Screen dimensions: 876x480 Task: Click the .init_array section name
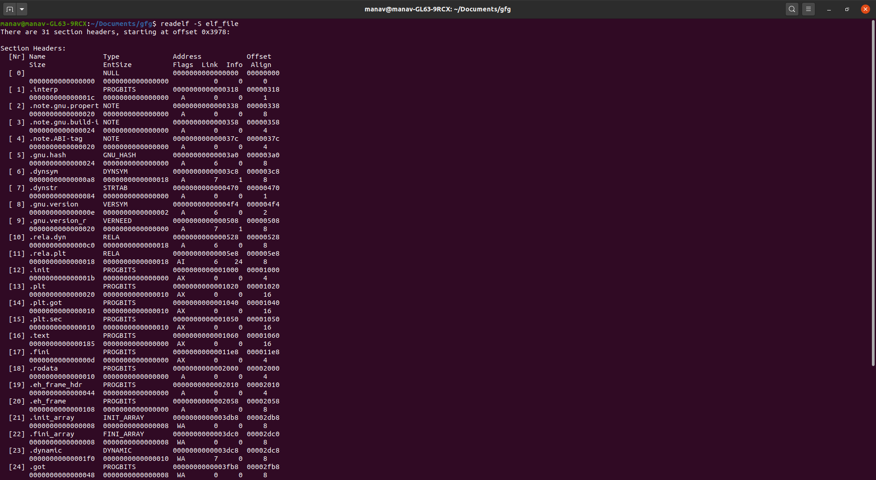click(x=52, y=418)
